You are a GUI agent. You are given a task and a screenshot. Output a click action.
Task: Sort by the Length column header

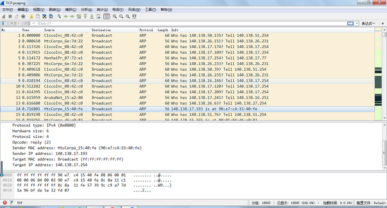[x=163, y=30]
